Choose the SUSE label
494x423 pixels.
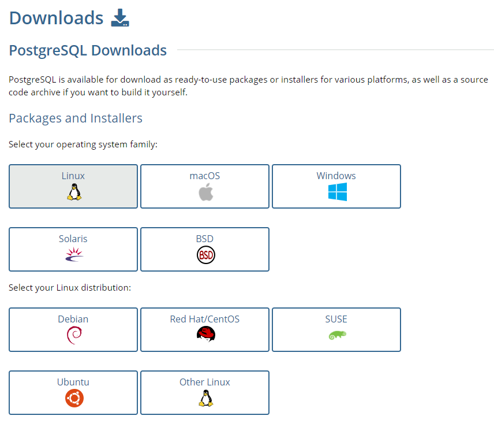(x=336, y=319)
